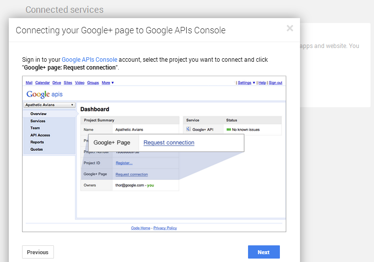Image resolution: width=374 pixels, height=262 pixels.
Task: Click the small Request connection link in table
Action: click(132, 174)
